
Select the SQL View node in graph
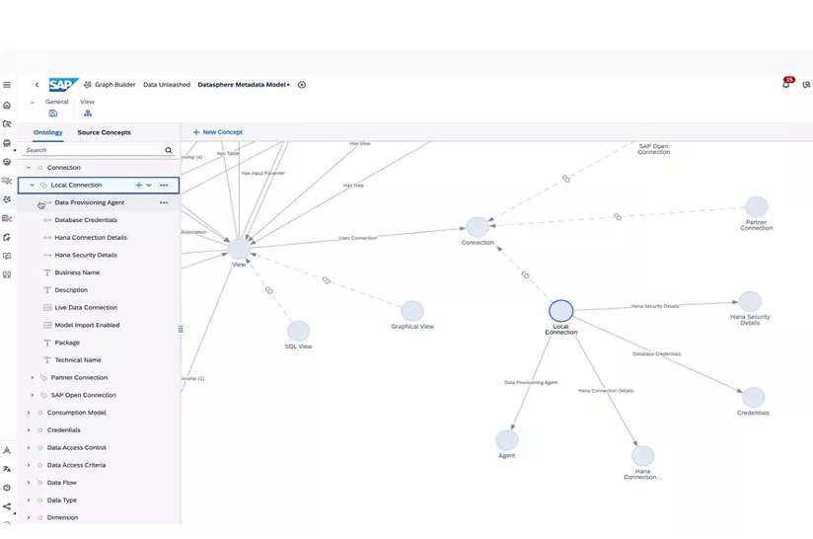click(299, 331)
